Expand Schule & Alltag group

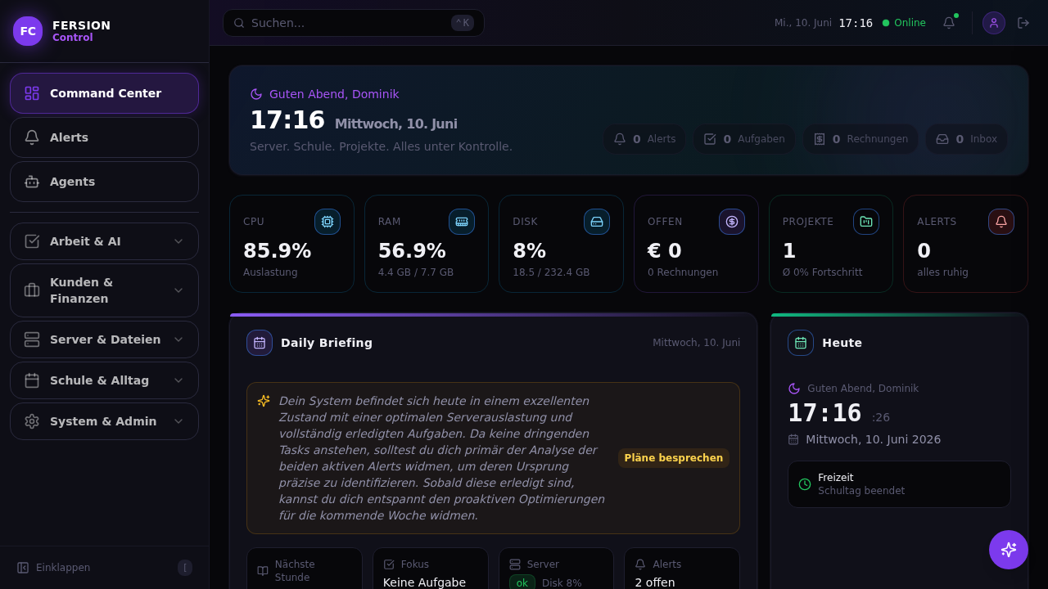pyautogui.click(x=104, y=380)
